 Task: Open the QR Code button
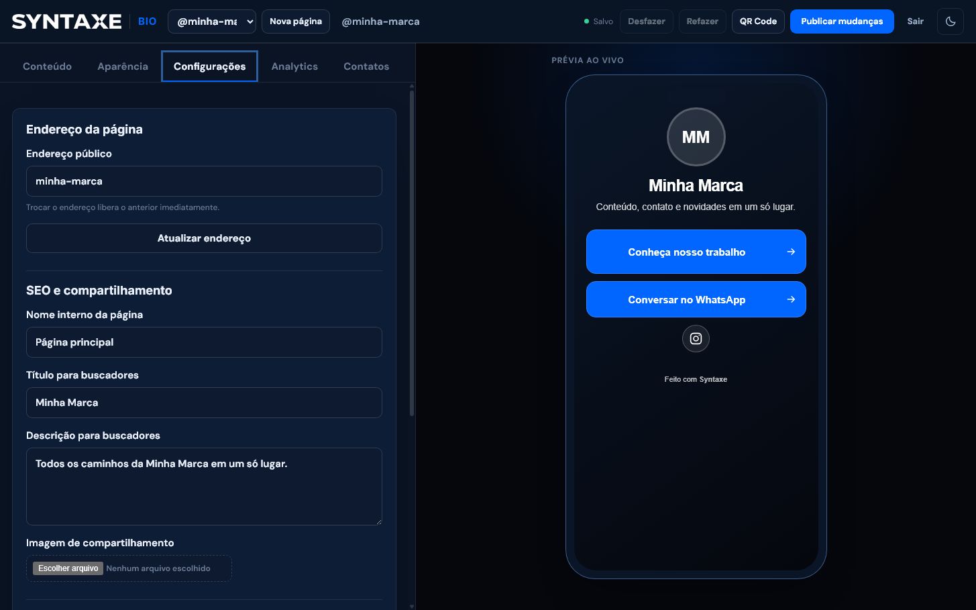pos(758,21)
